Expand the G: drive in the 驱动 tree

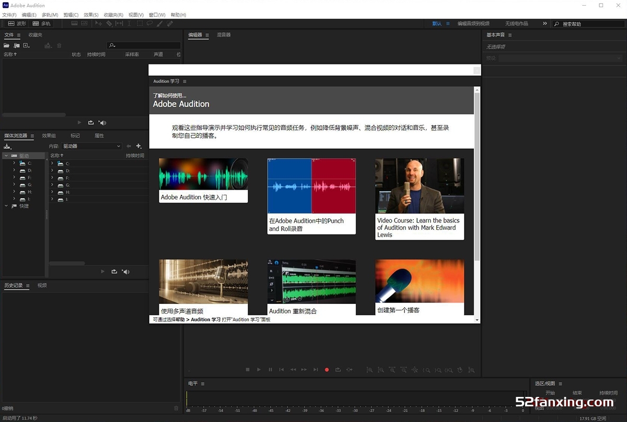click(15, 184)
